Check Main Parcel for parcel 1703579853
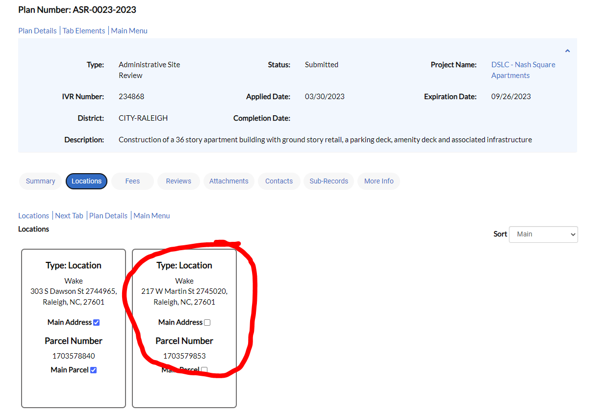 pyautogui.click(x=204, y=370)
